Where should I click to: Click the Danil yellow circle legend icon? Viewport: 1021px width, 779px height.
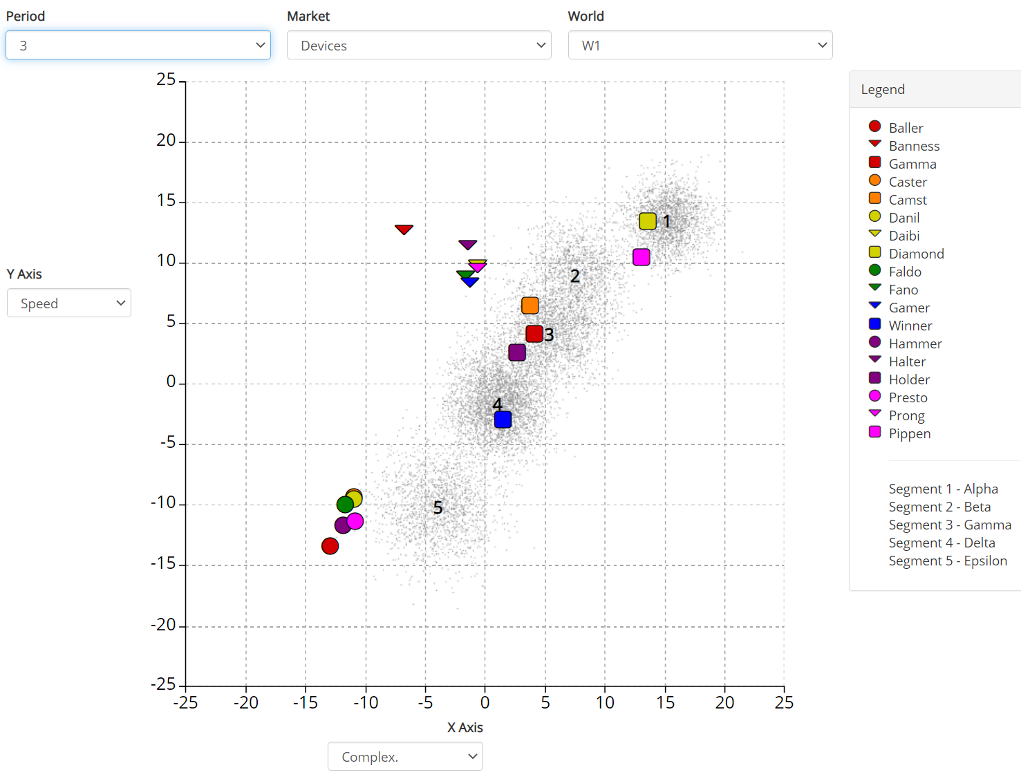pos(874,216)
